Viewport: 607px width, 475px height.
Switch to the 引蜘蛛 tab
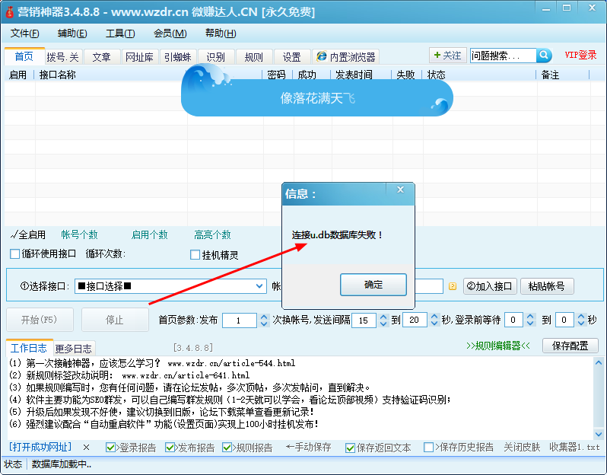pos(178,57)
